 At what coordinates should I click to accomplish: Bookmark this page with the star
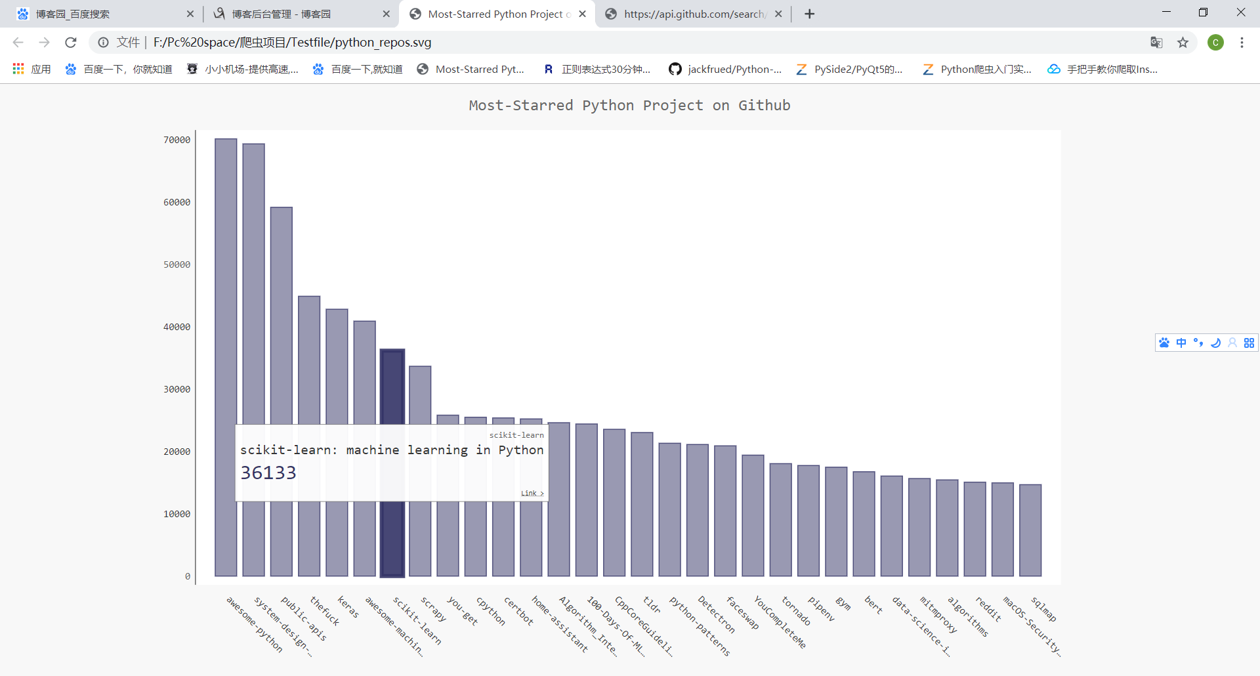(1183, 43)
